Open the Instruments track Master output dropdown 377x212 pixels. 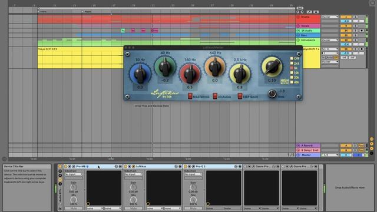click(330, 40)
